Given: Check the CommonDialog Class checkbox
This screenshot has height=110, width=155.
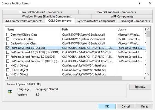Looking at the screenshot, I should pos(8,34).
